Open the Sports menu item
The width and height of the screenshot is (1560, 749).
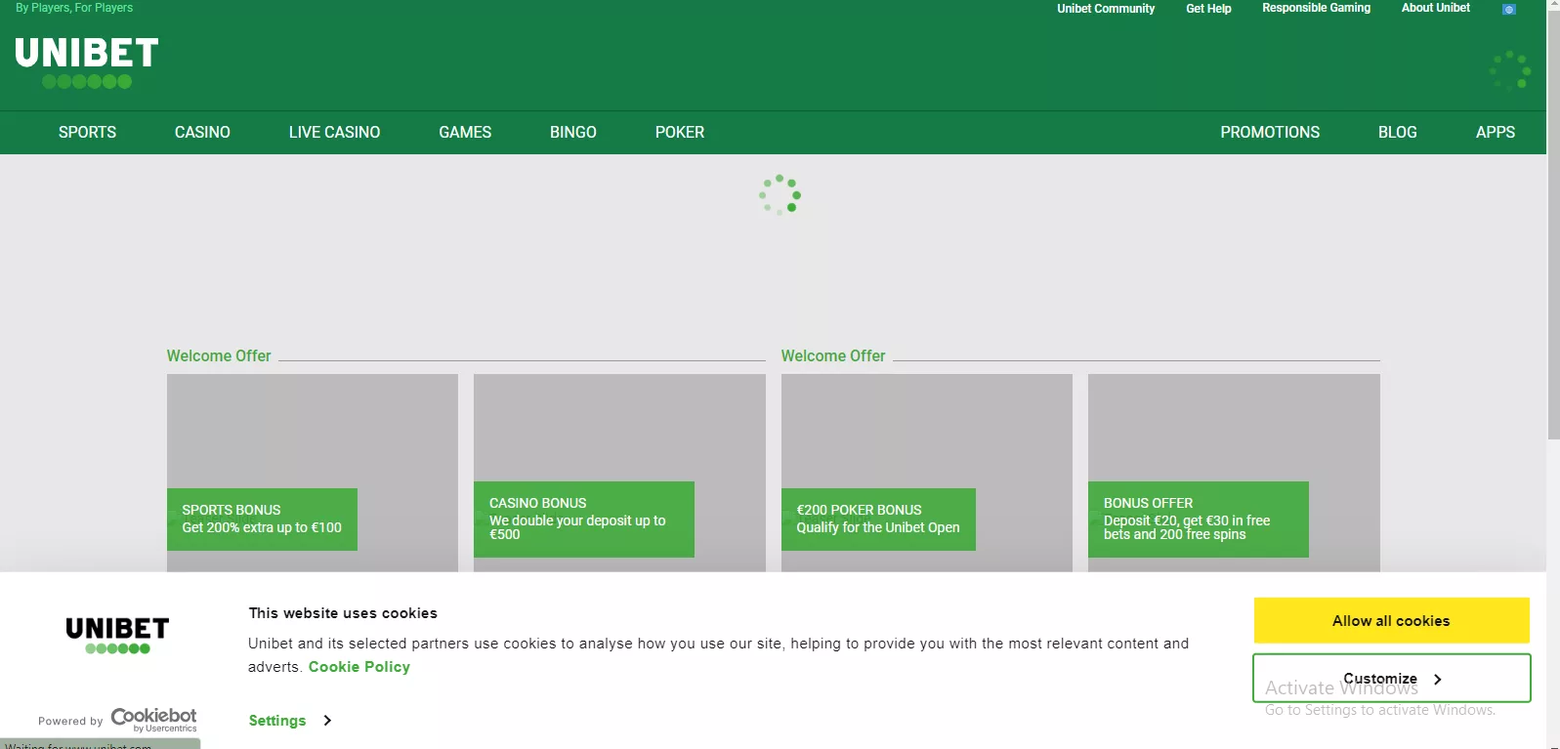pyautogui.click(x=87, y=132)
